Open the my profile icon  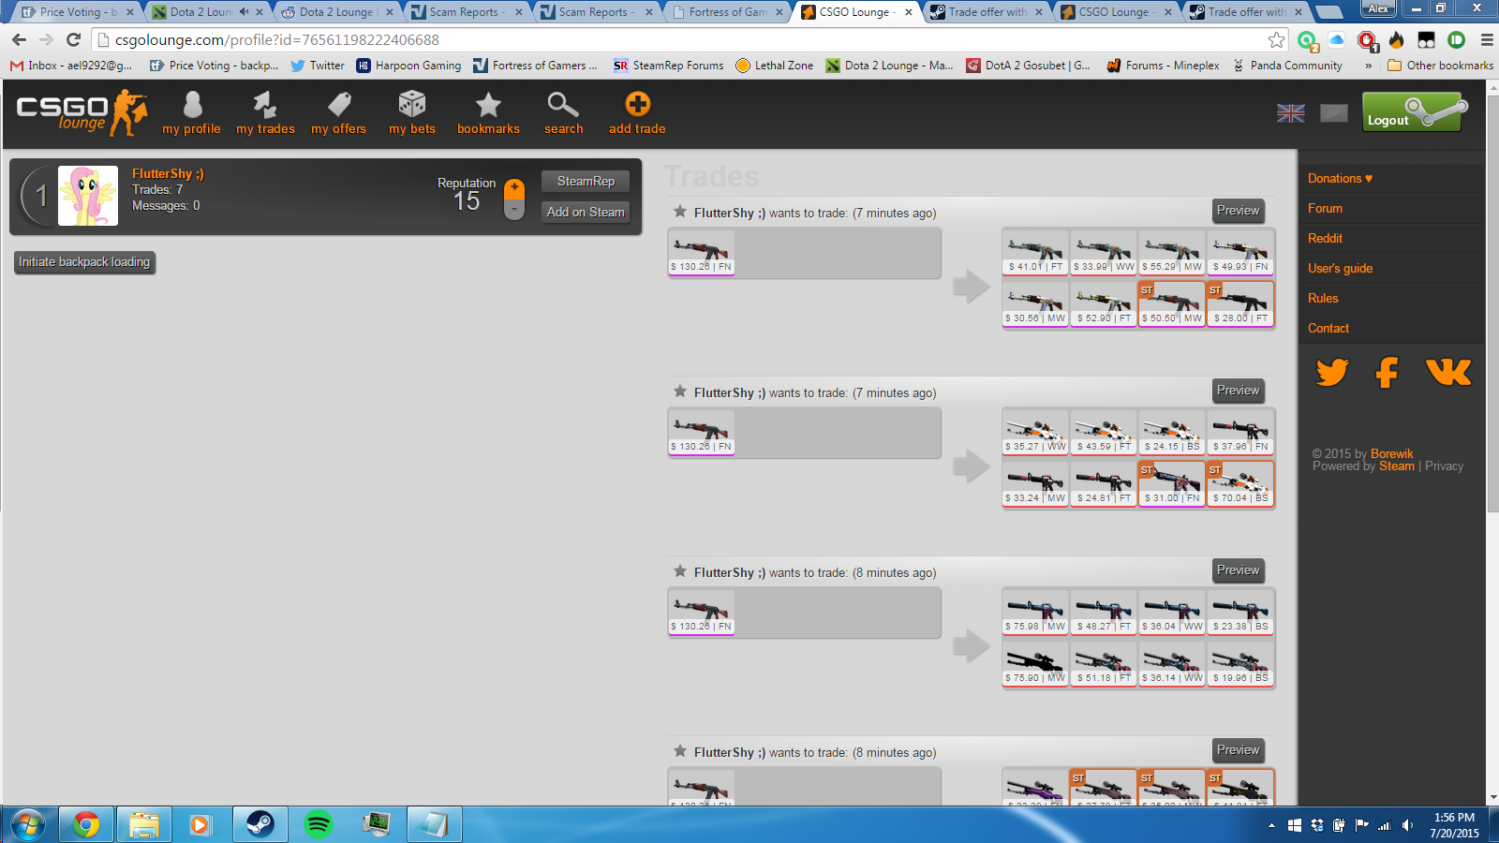point(192,105)
